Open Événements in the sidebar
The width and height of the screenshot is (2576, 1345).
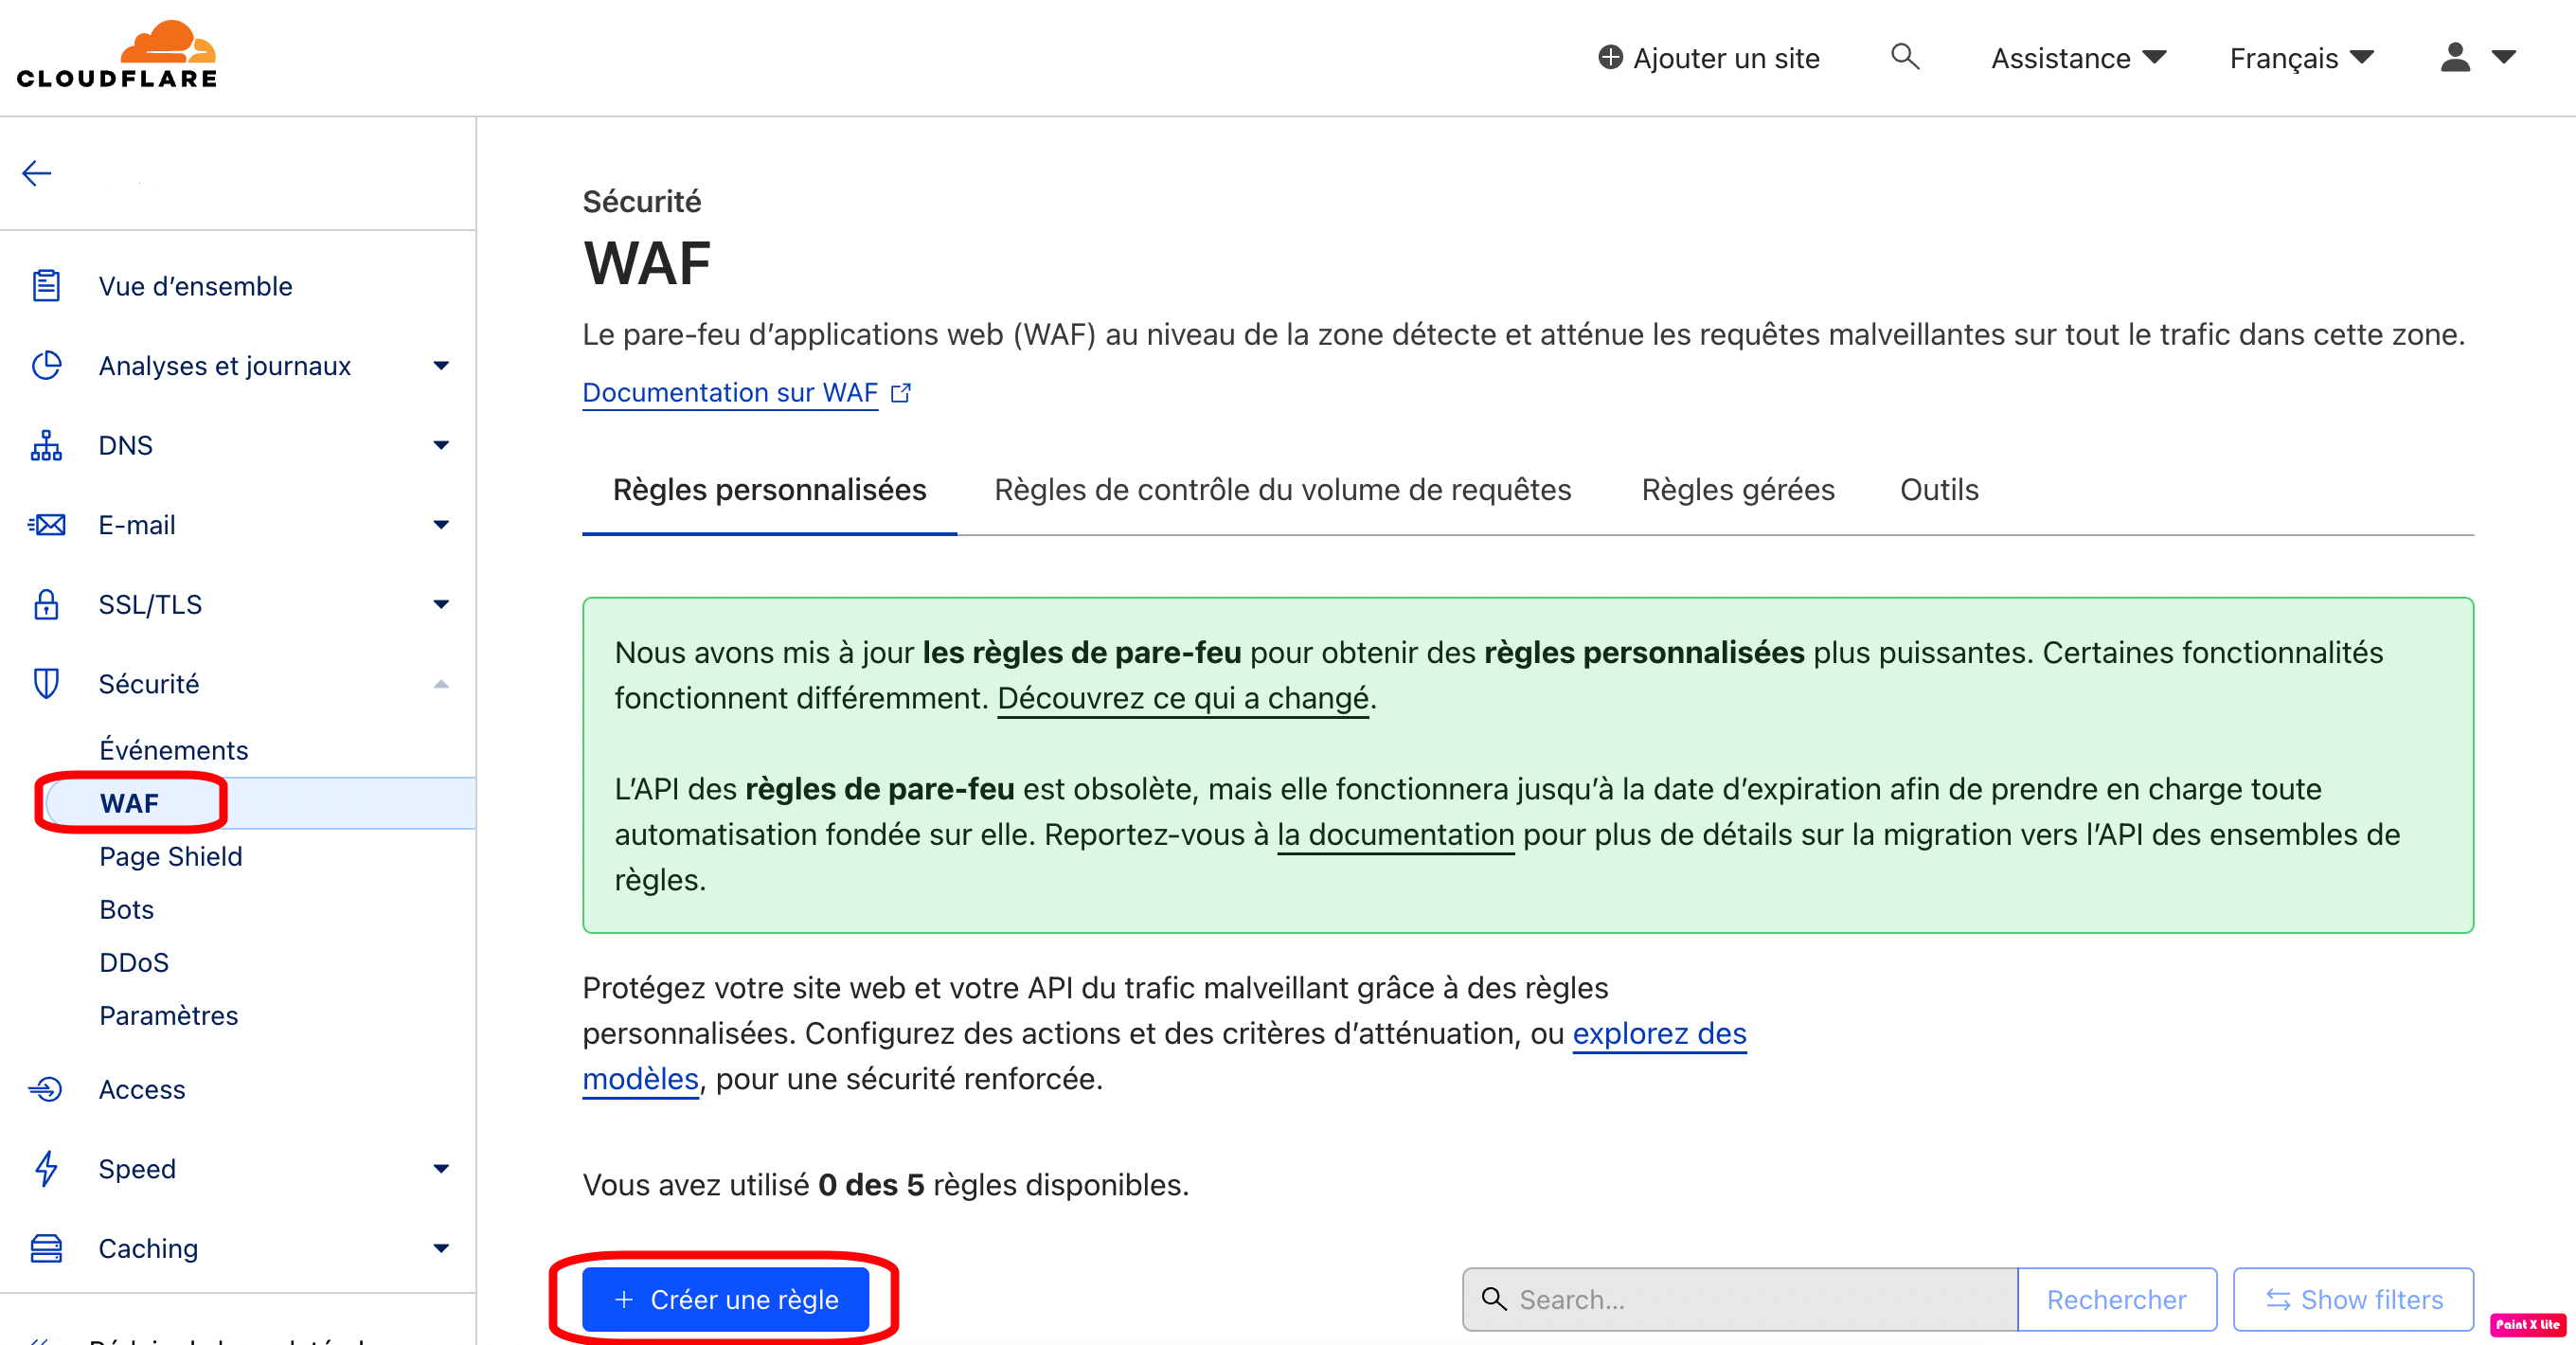tap(173, 750)
